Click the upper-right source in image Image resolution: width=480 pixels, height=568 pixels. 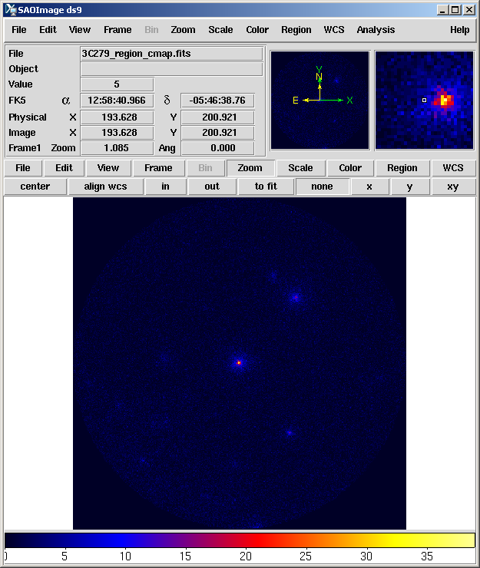coord(296,298)
